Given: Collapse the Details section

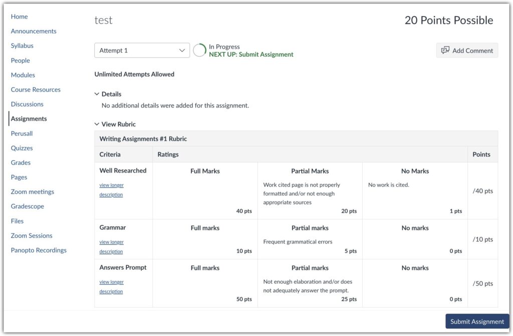Looking at the screenshot, I should tap(97, 93).
